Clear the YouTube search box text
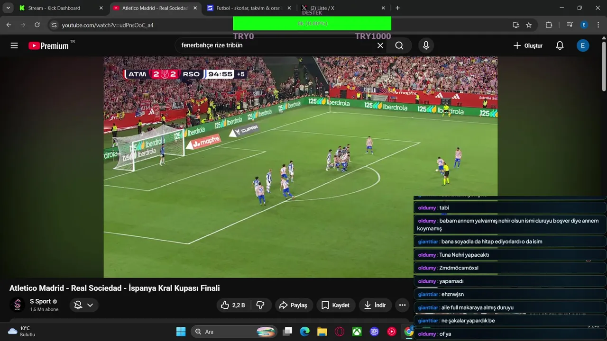The height and width of the screenshot is (341, 607). click(x=380, y=45)
